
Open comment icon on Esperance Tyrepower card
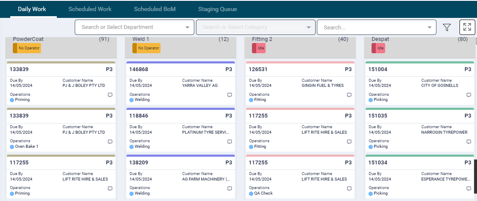click(468, 189)
